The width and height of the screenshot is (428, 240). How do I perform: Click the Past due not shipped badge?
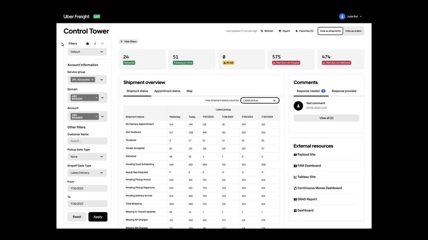(286, 63)
